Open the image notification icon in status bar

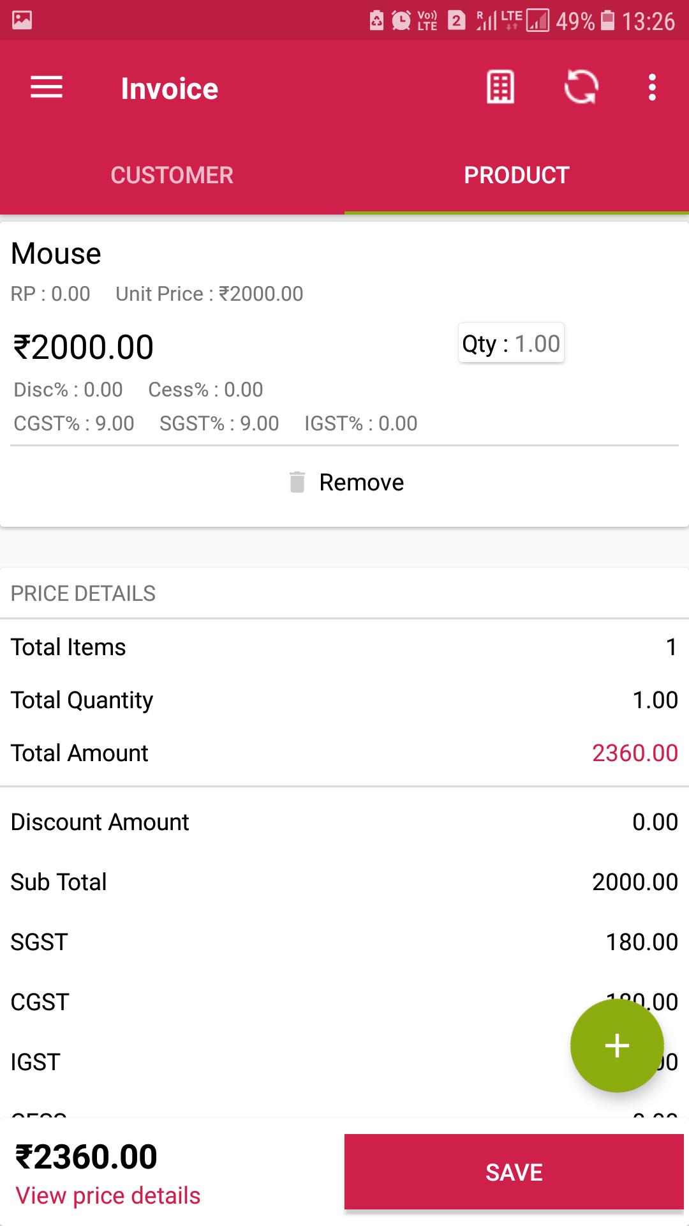[22, 20]
